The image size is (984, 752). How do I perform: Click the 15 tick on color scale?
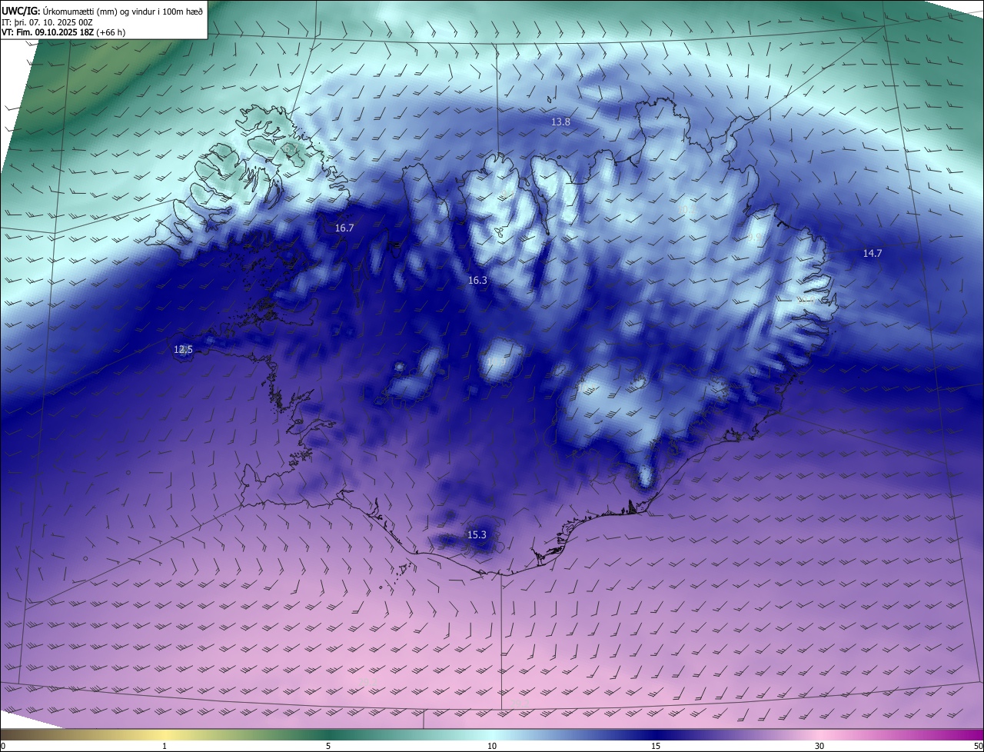click(656, 746)
